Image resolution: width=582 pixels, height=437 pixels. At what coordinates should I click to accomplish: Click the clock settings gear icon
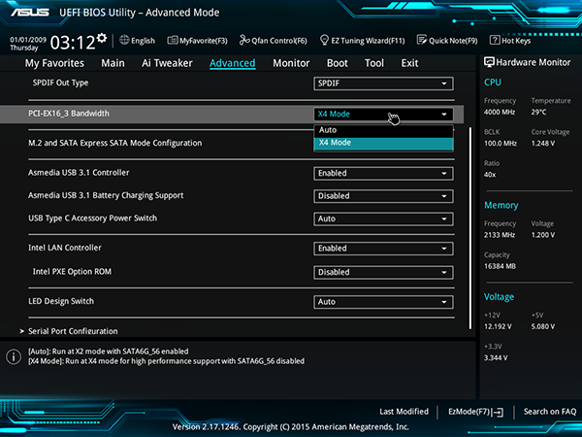(x=101, y=38)
